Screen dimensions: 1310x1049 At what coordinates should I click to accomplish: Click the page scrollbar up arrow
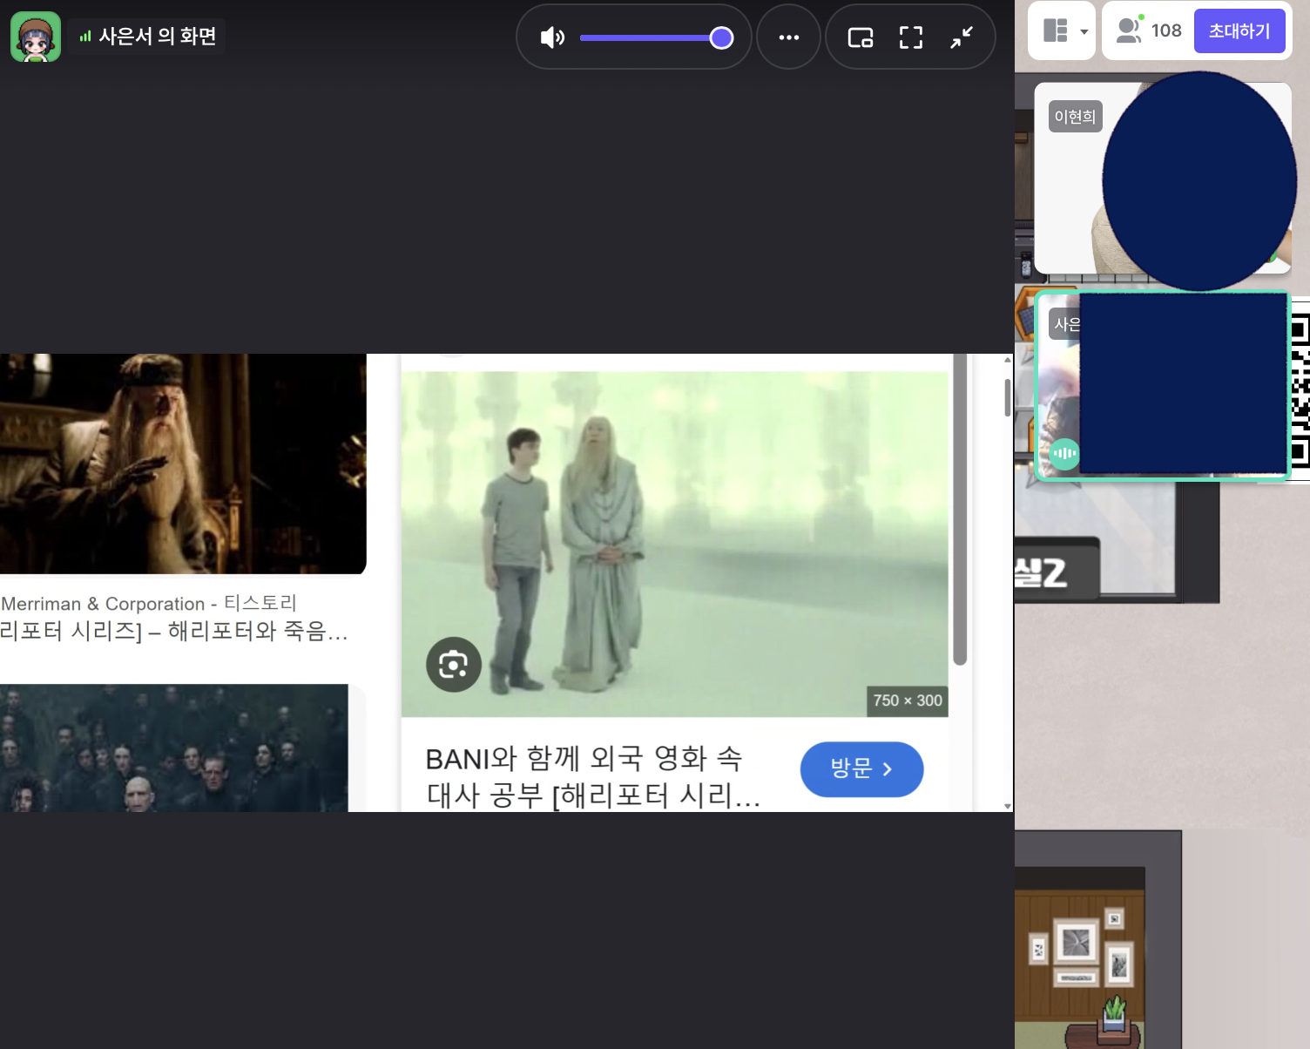click(1008, 359)
